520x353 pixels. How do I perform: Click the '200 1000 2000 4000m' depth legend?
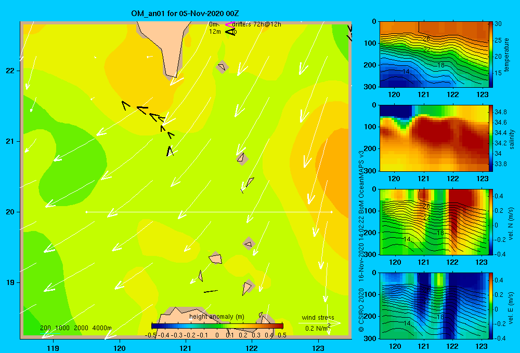pyautogui.click(x=76, y=328)
